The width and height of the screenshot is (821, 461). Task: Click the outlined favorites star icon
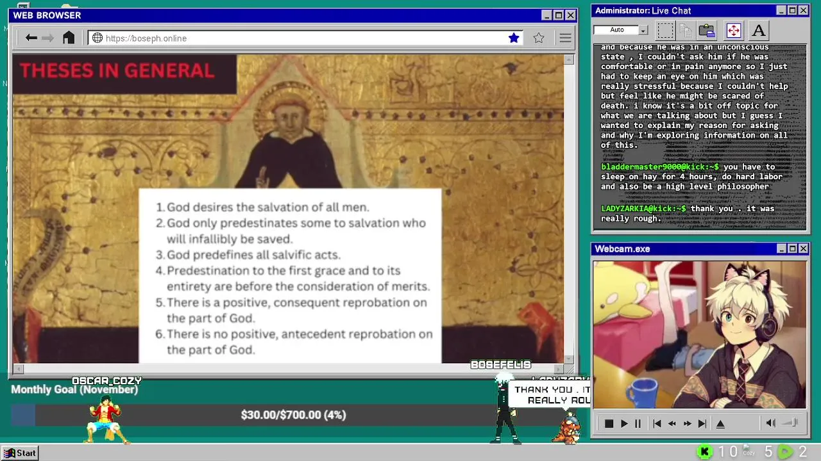coord(539,38)
